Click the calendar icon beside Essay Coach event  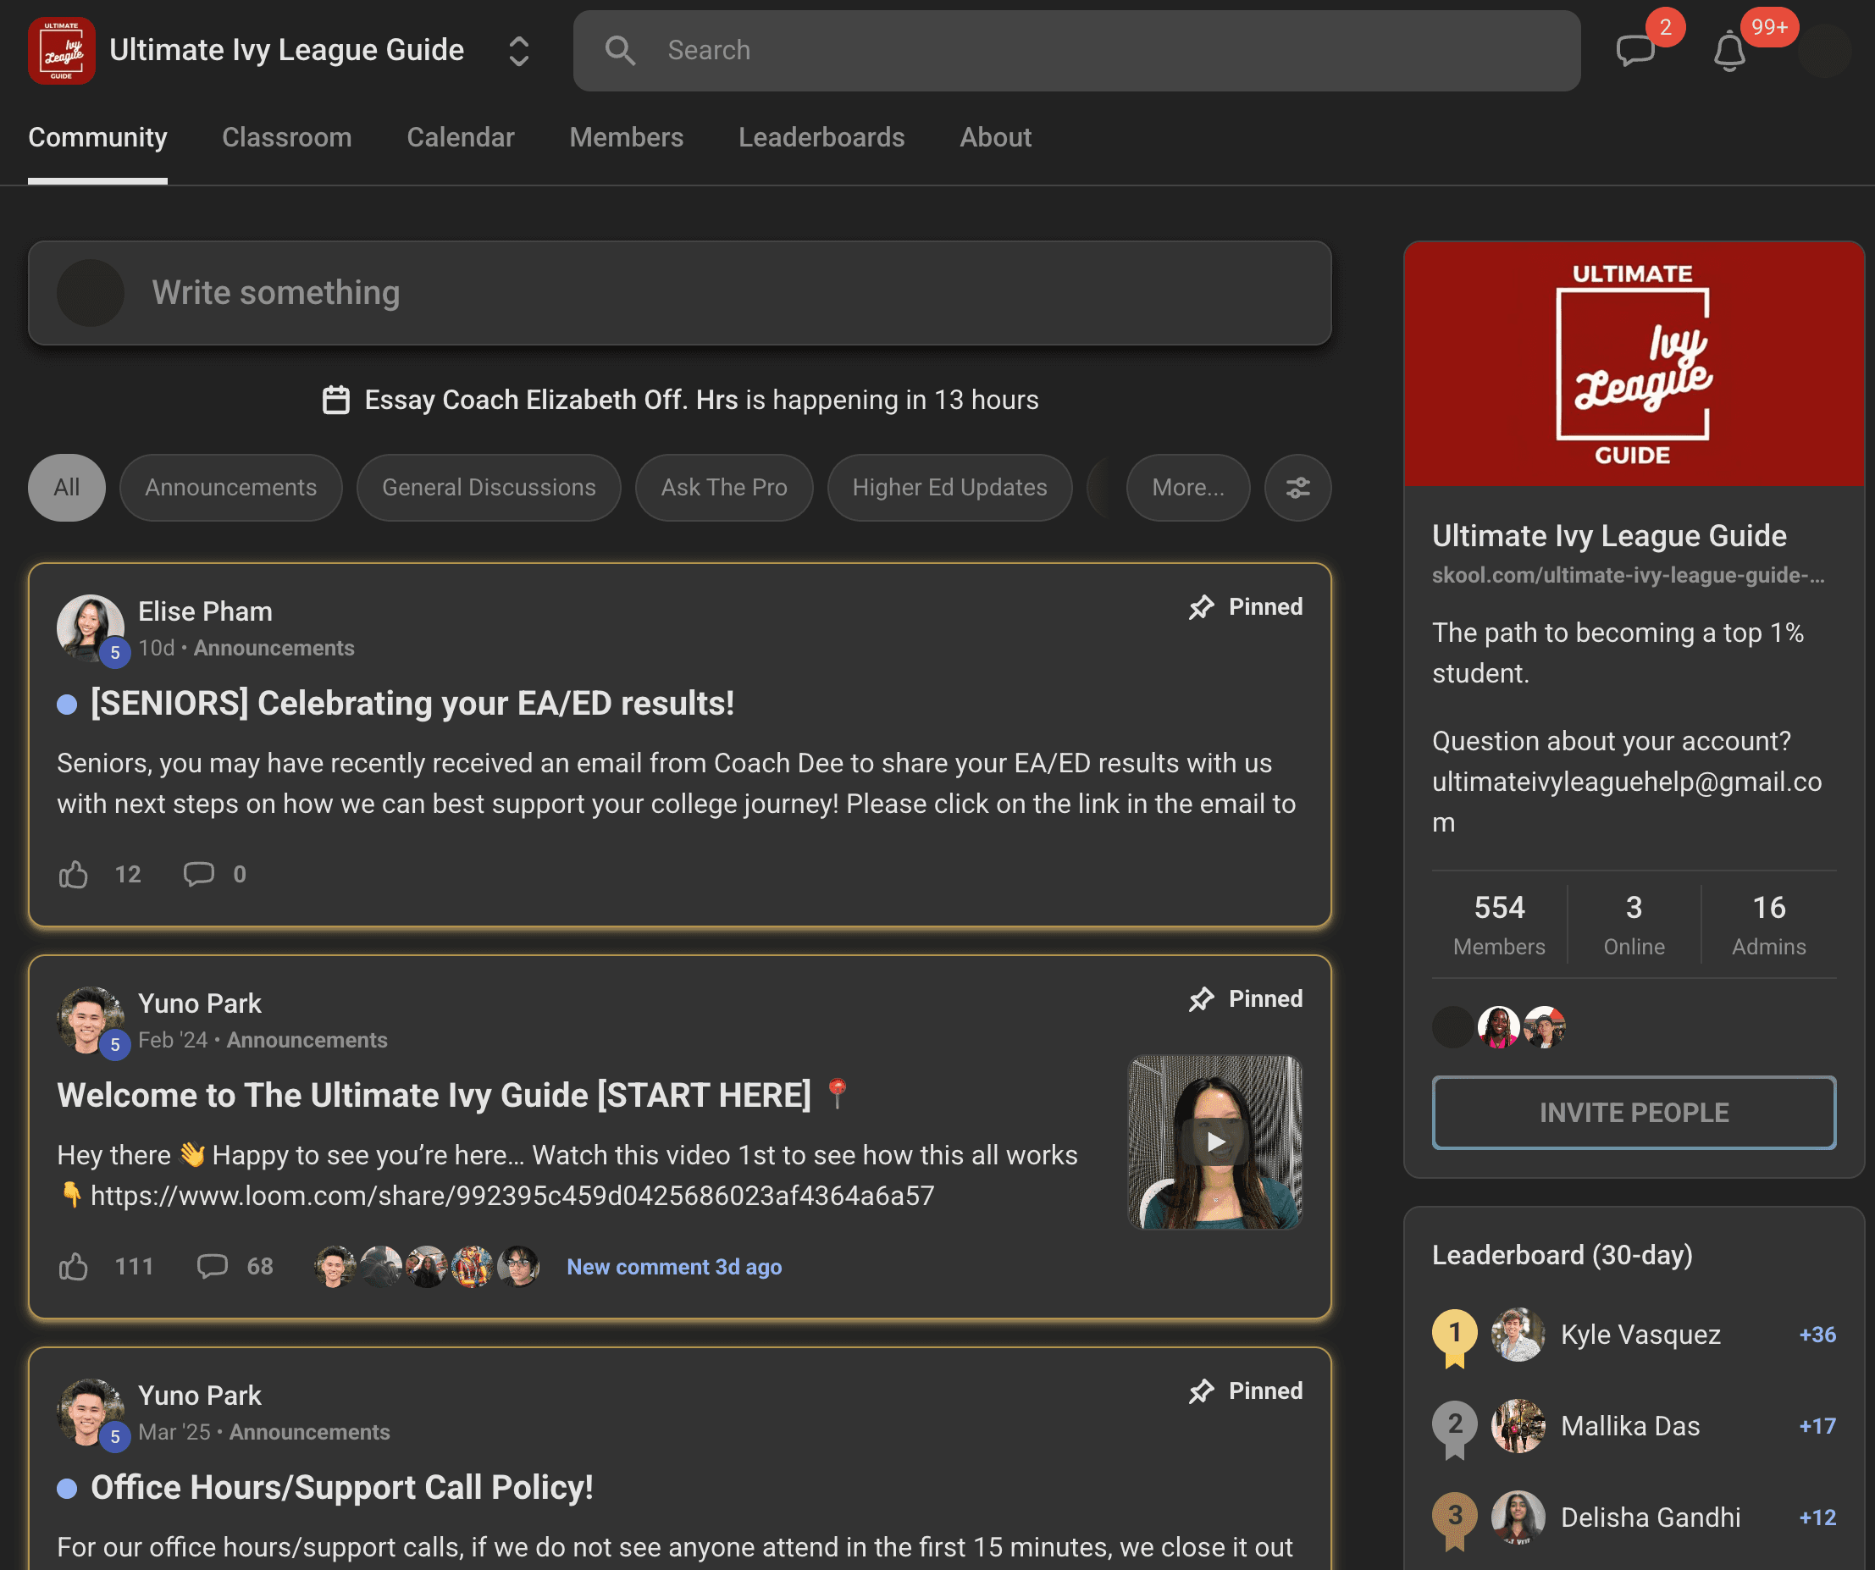(335, 400)
